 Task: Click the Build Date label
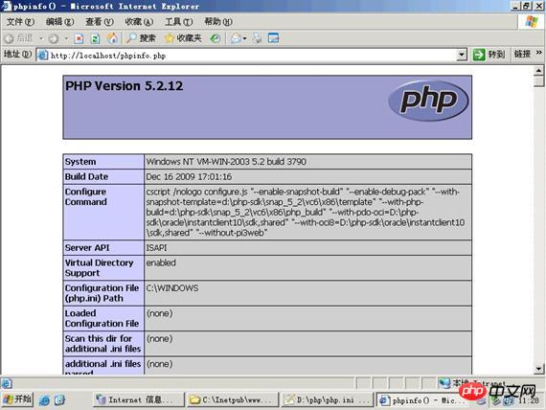click(x=86, y=176)
